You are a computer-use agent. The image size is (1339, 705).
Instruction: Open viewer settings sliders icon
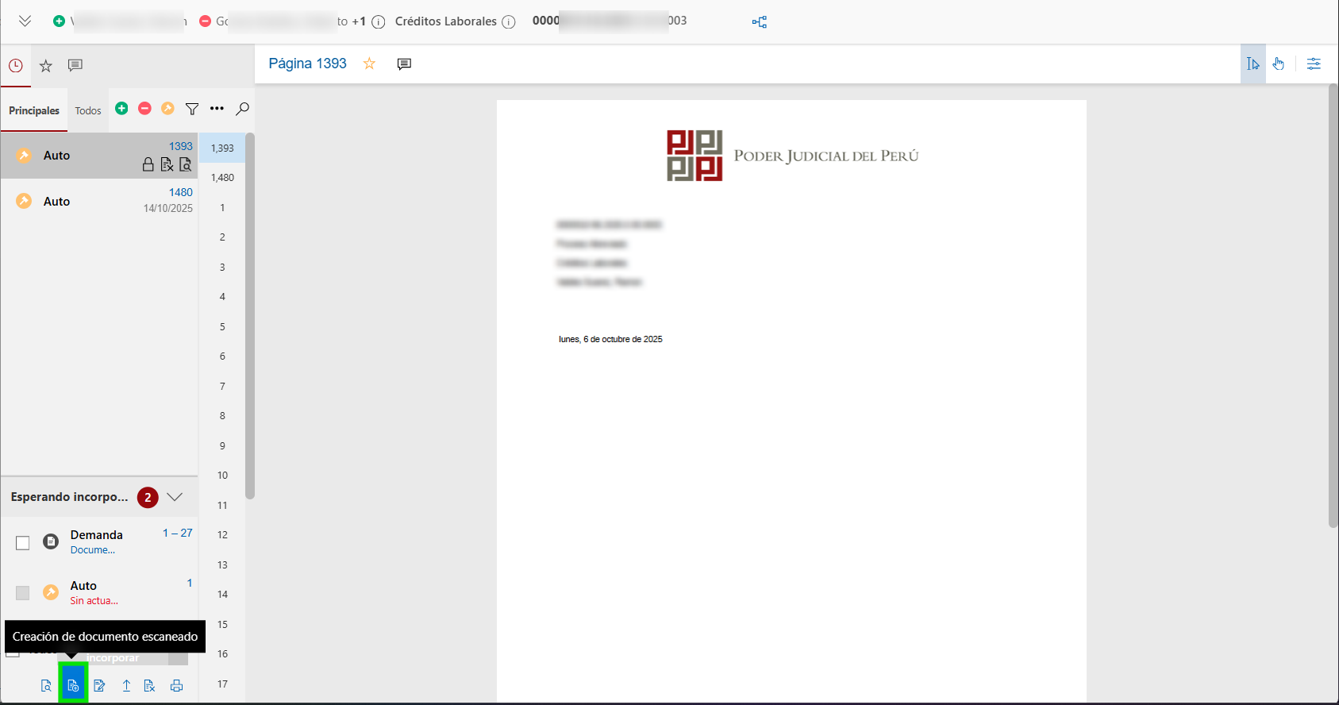[x=1314, y=64]
